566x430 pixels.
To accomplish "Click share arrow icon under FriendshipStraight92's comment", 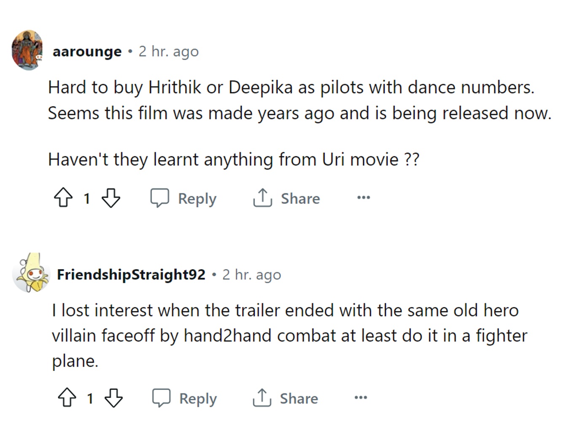I will 261,398.
